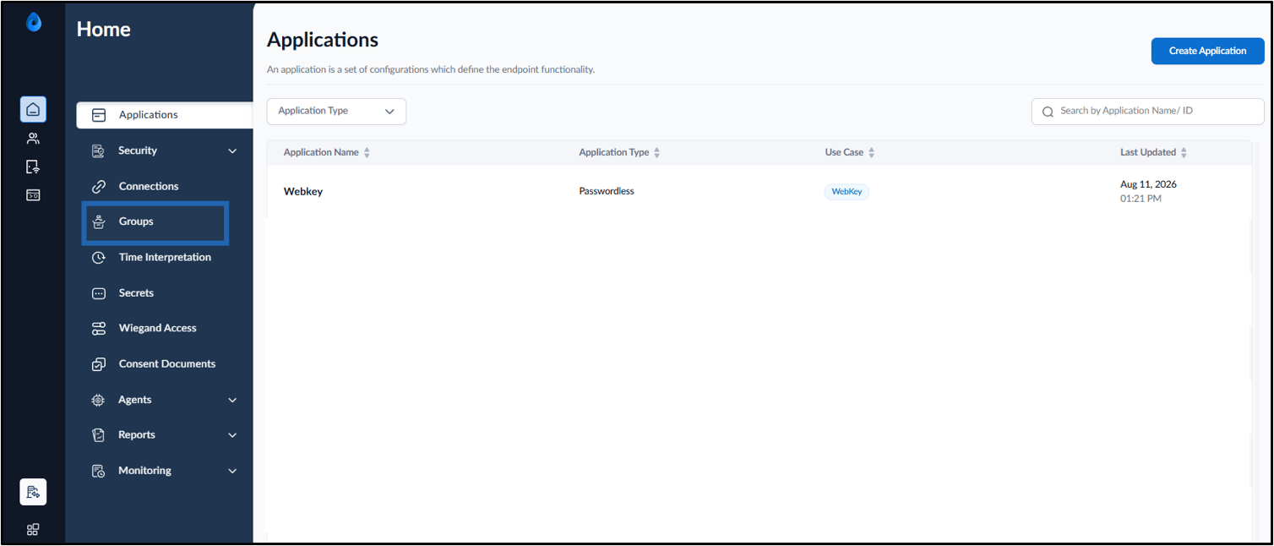Open Consent Documents menu item
This screenshot has height=546, width=1274.
[167, 363]
